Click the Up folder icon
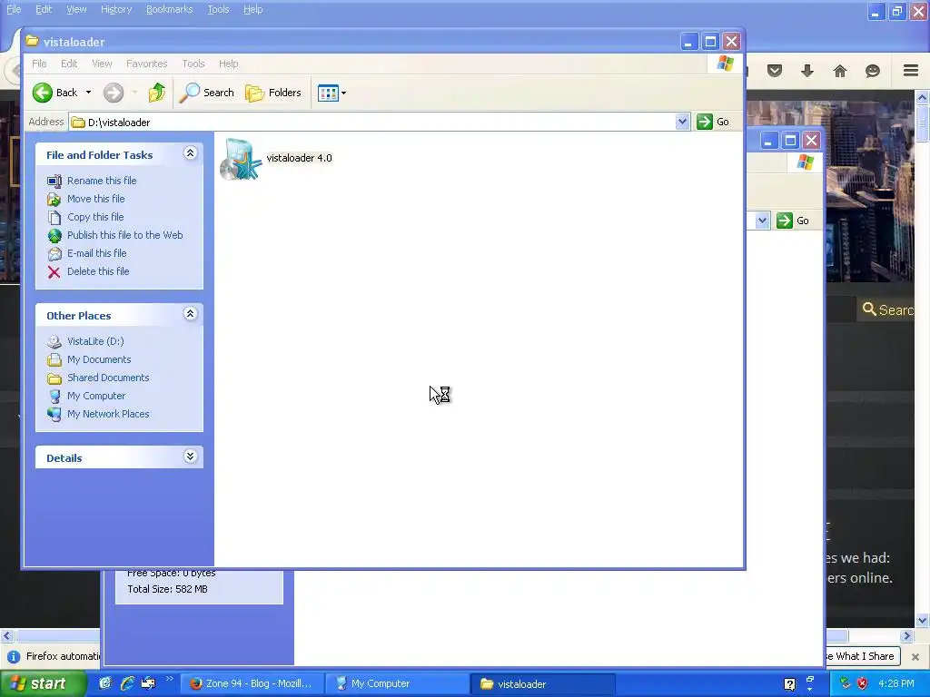Image resolution: width=930 pixels, height=697 pixels. [156, 93]
